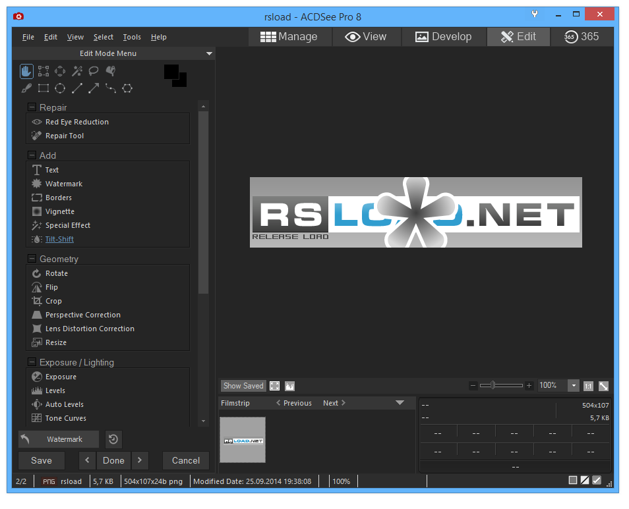This screenshot has height=509, width=629.
Task: Open the Watermark tool in Add group
Action: point(64,184)
